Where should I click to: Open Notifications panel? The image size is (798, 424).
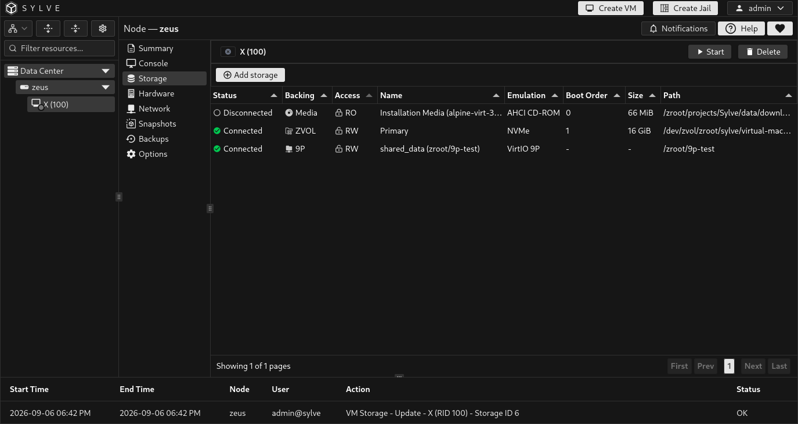pyautogui.click(x=678, y=28)
